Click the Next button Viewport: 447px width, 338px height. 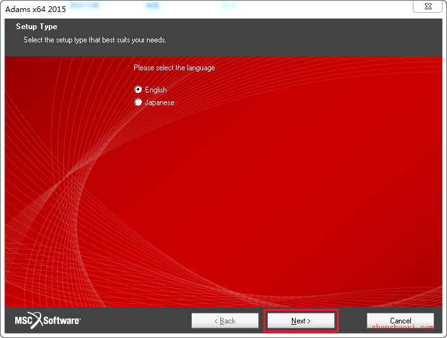(x=301, y=321)
